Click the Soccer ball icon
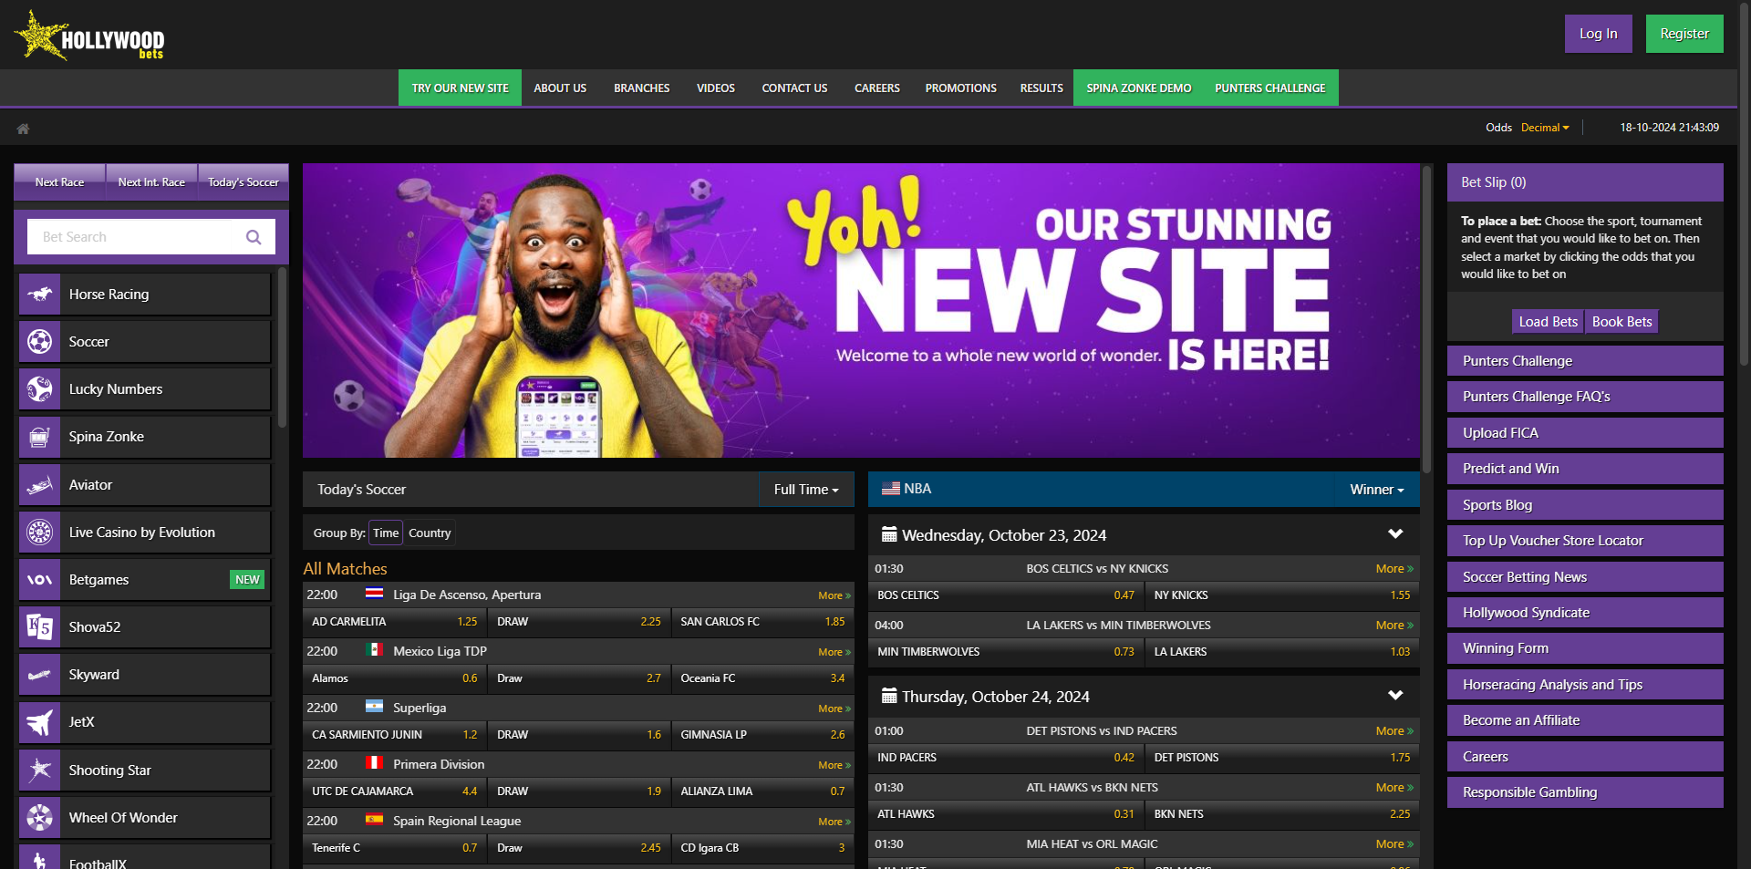Image resolution: width=1751 pixels, height=869 pixels. point(39,342)
